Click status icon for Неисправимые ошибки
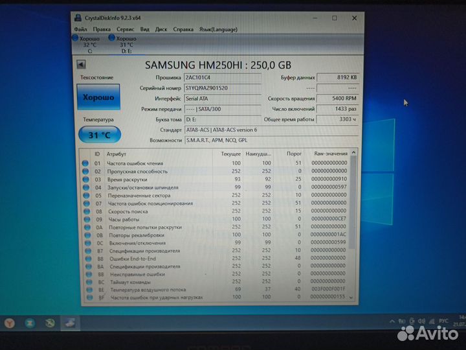Screen dimensions: 466x350 (x=89, y=274)
